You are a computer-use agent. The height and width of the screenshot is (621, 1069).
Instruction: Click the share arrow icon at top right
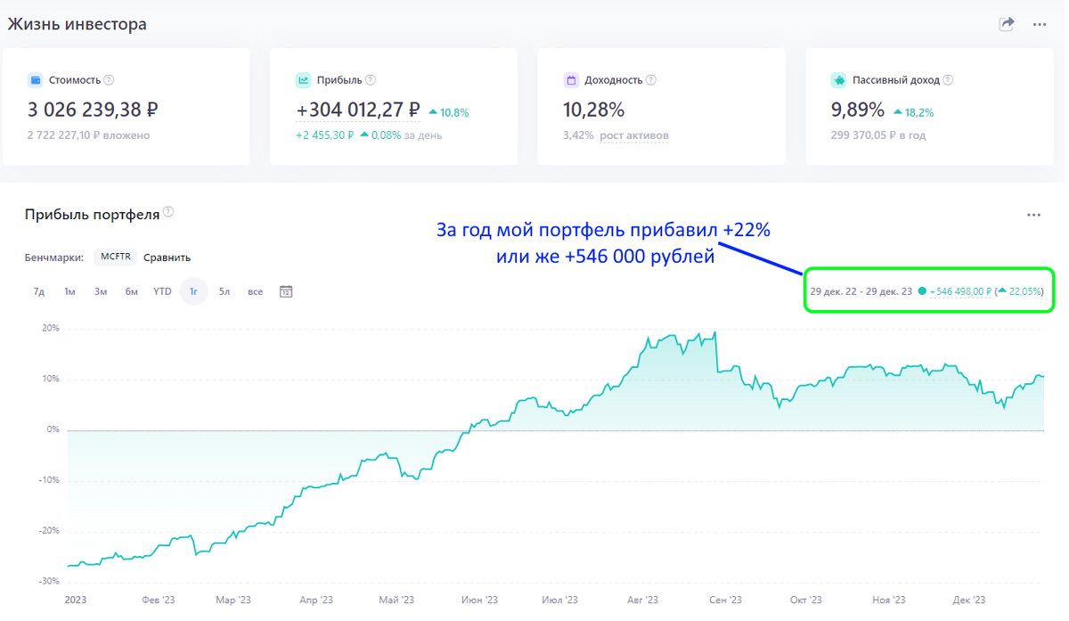(1007, 24)
